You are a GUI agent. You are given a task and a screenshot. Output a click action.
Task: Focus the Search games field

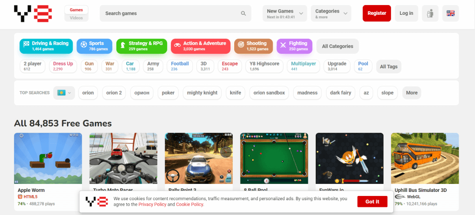pos(175,13)
